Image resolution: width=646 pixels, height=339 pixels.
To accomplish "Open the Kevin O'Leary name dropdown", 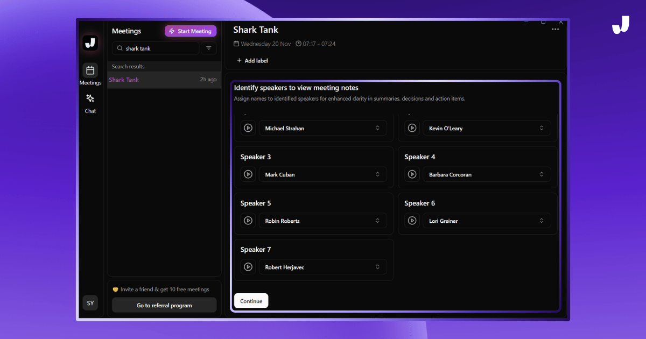I will tap(487, 128).
